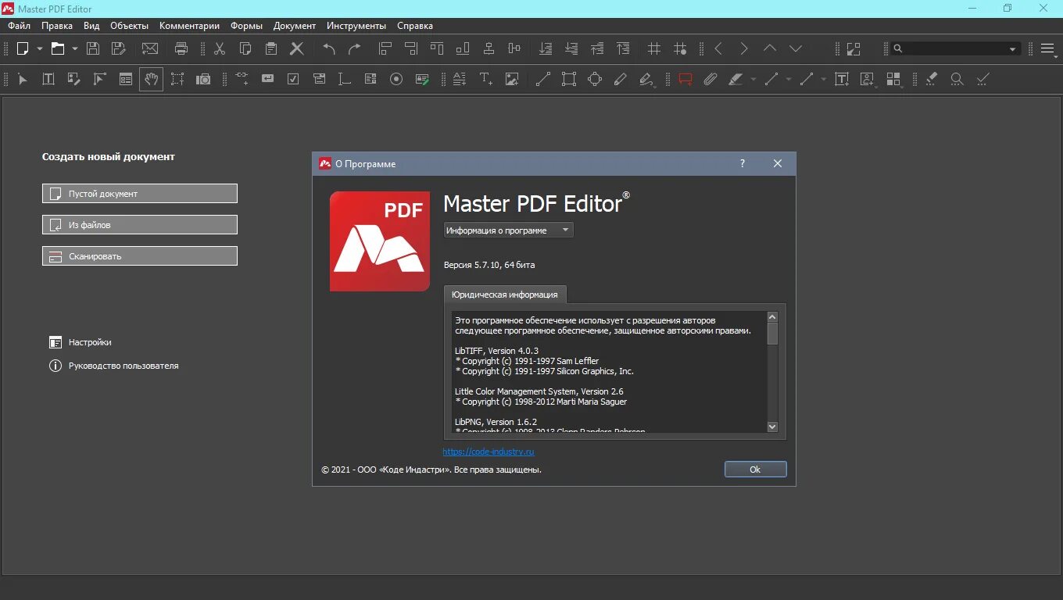Open 'Руководство пользователя' link

[114, 366]
